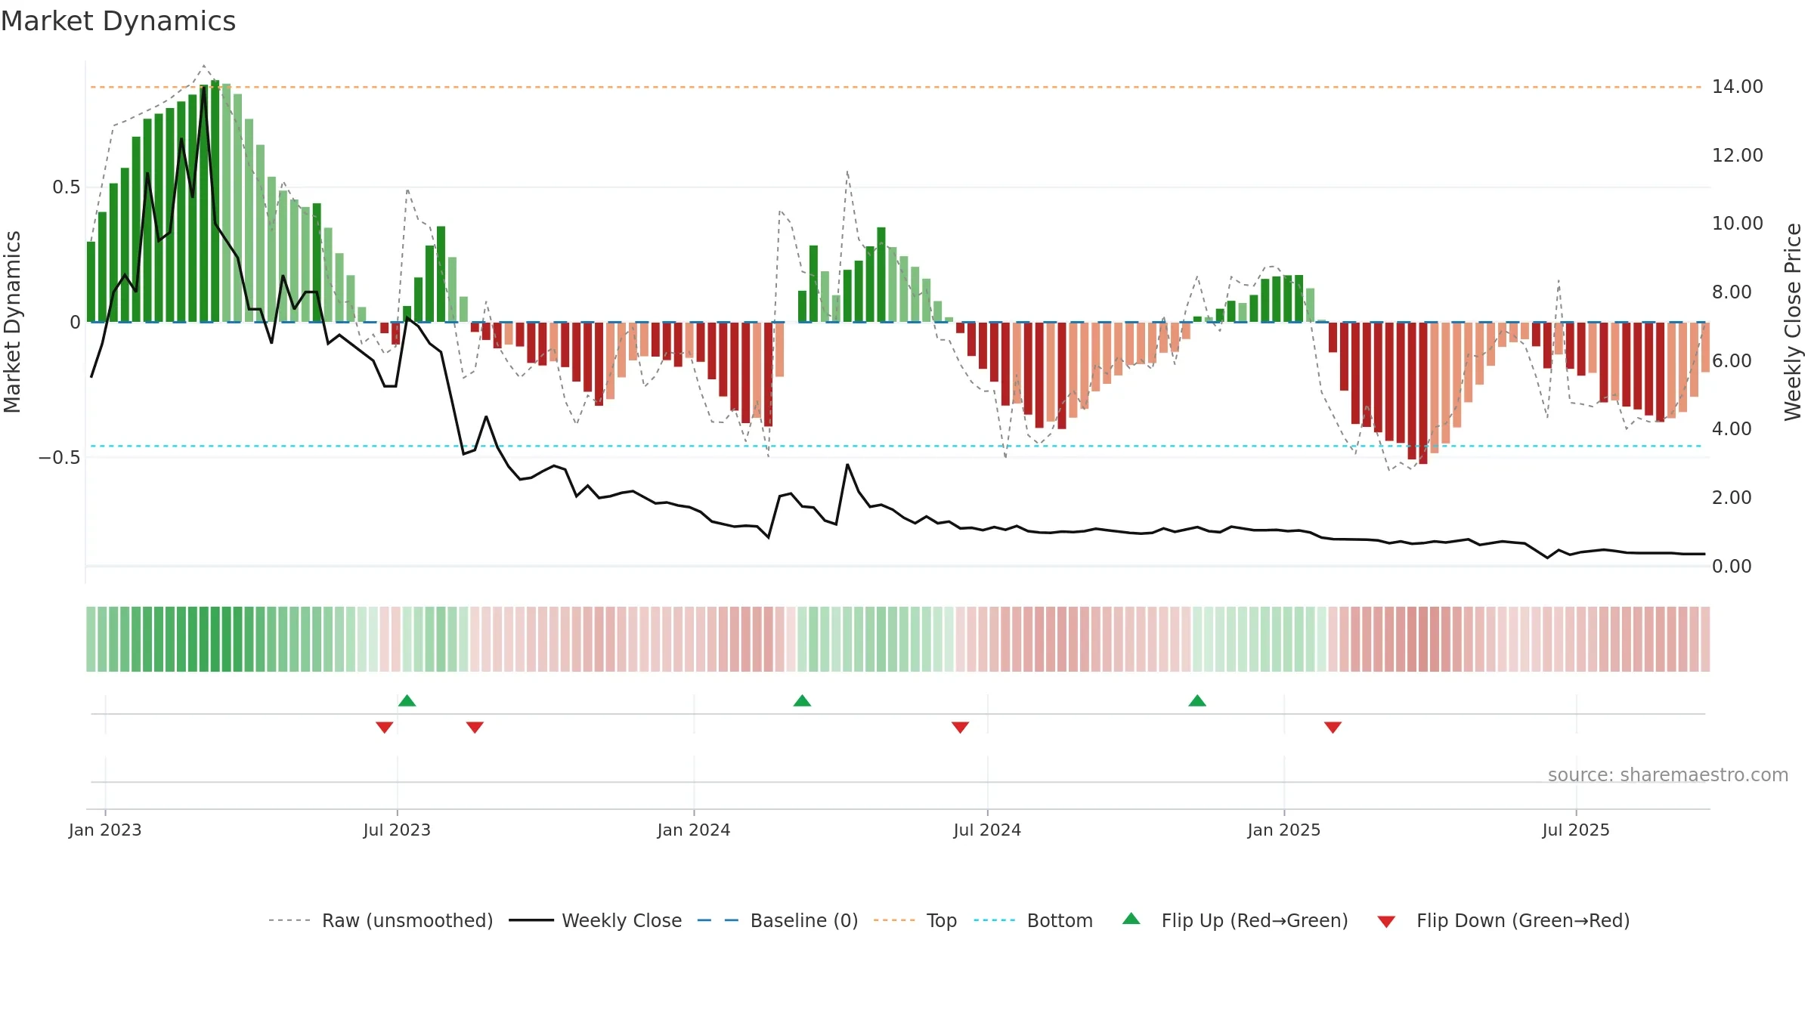This screenshot has width=1814, height=1020.
Task: Toggle the Weekly Close legend entry
Action: click(595, 920)
